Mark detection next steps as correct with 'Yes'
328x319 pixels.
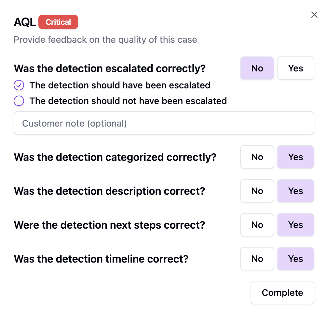[295, 225]
